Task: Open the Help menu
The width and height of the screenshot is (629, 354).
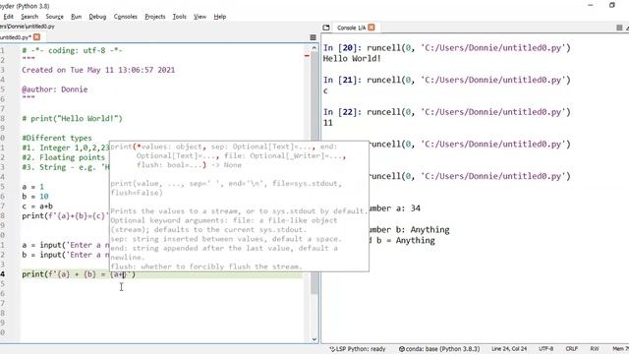Action: [x=220, y=17]
